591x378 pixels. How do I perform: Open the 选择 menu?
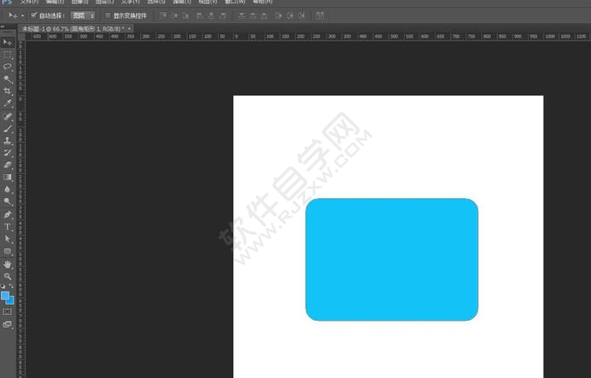coord(156,2)
